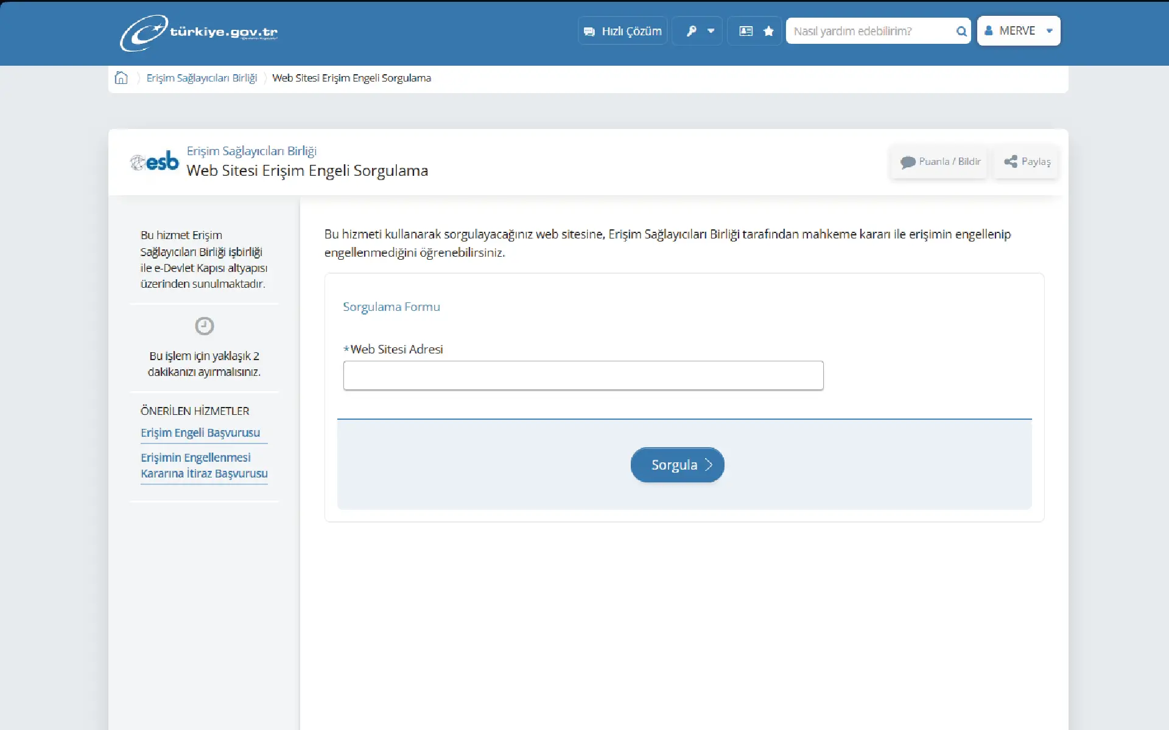This screenshot has width=1169, height=730.
Task: Click the Hızlı Çözüm chat icon
Action: (589, 30)
